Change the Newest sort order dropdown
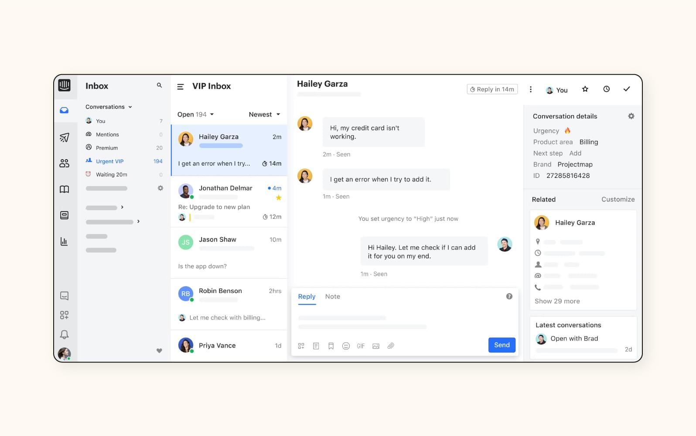 pyautogui.click(x=264, y=115)
